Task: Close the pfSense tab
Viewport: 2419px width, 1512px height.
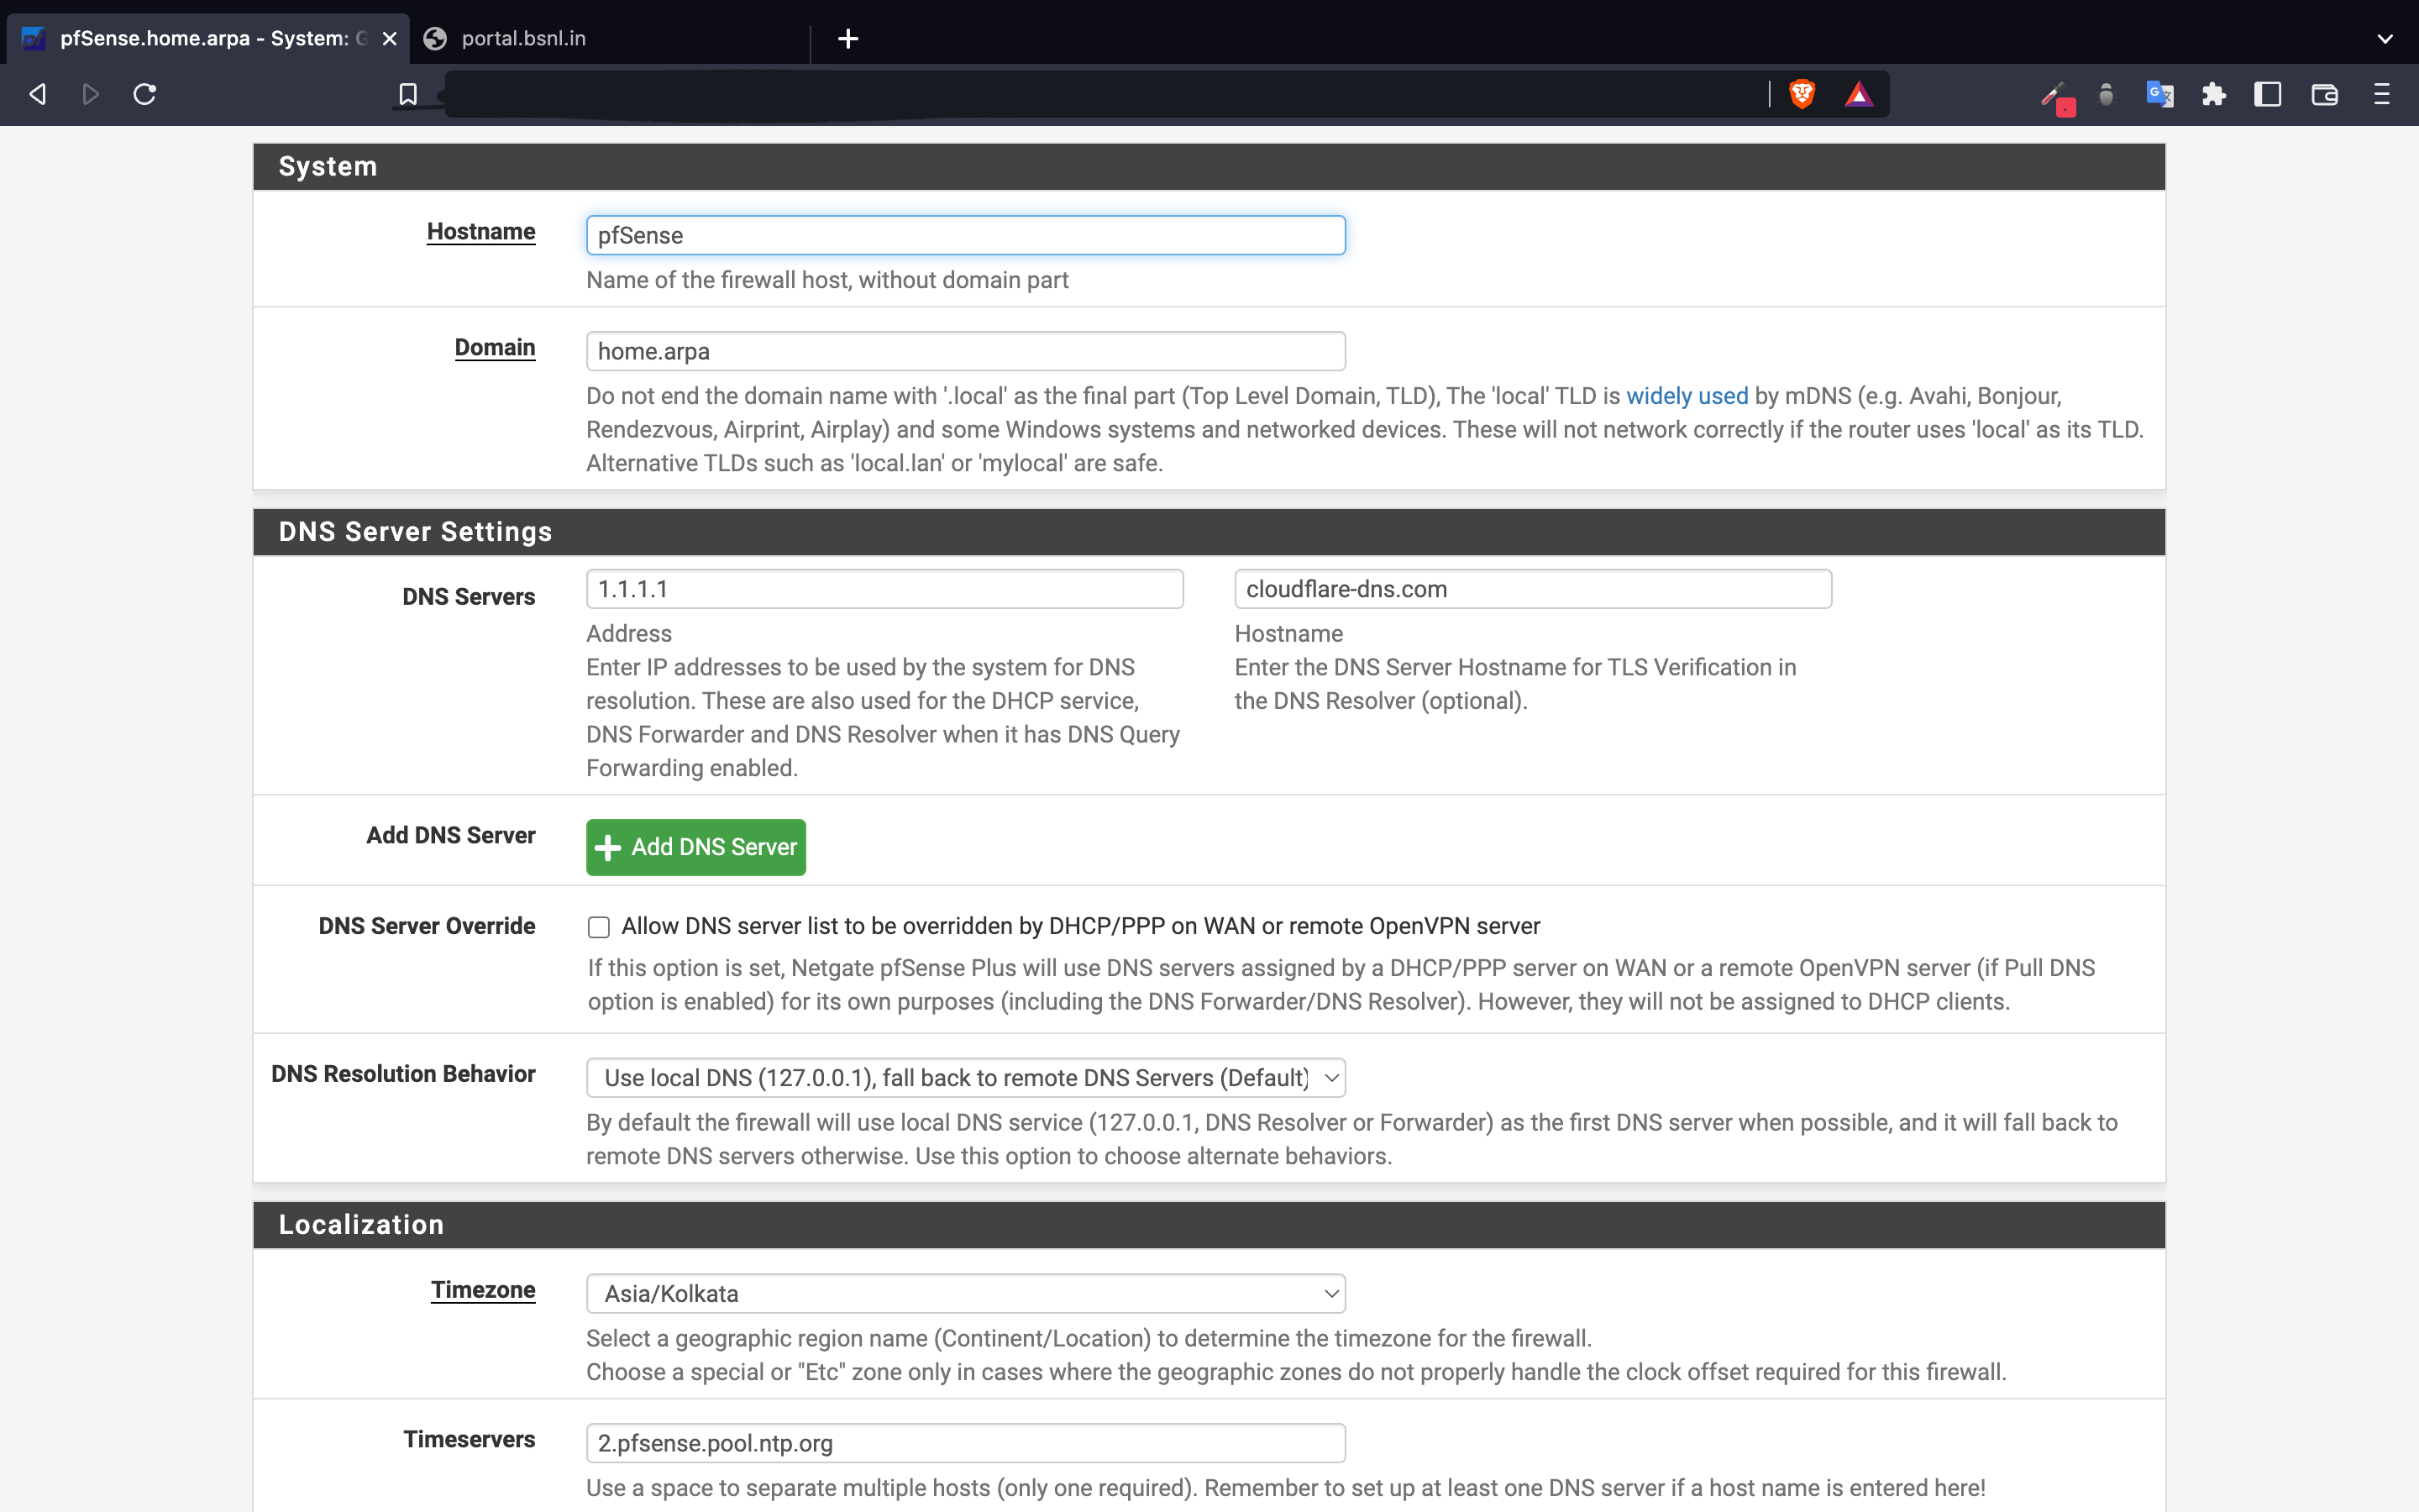Action: [390, 38]
